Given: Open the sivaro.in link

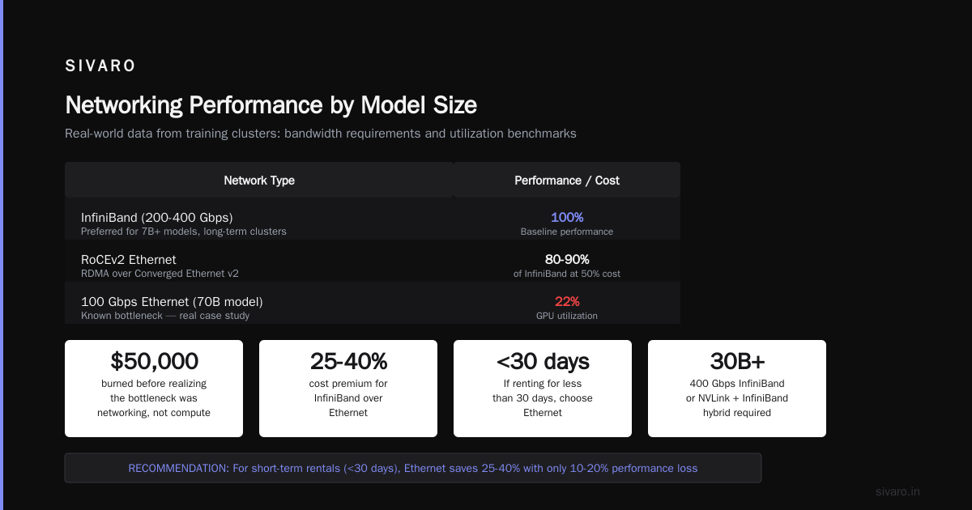Looking at the screenshot, I should (x=898, y=491).
